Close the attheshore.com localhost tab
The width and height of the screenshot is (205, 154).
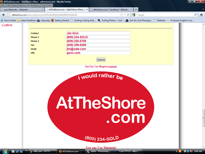tap(131, 9)
